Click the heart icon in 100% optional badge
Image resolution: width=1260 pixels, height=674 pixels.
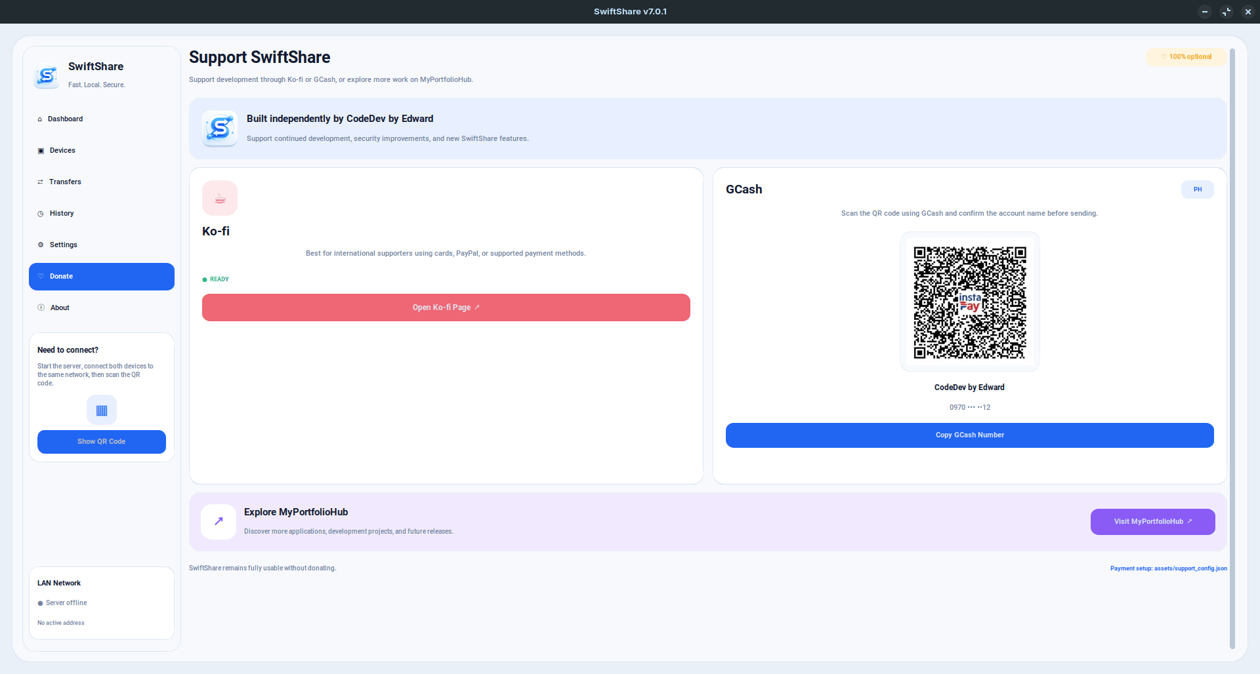[x=1164, y=57]
